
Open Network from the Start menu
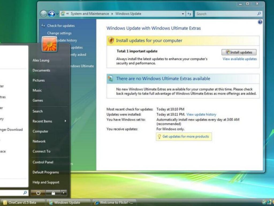point(39,141)
